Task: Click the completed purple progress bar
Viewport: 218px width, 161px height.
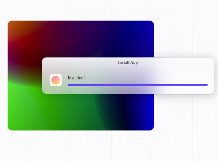Action: (x=138, y=85)
